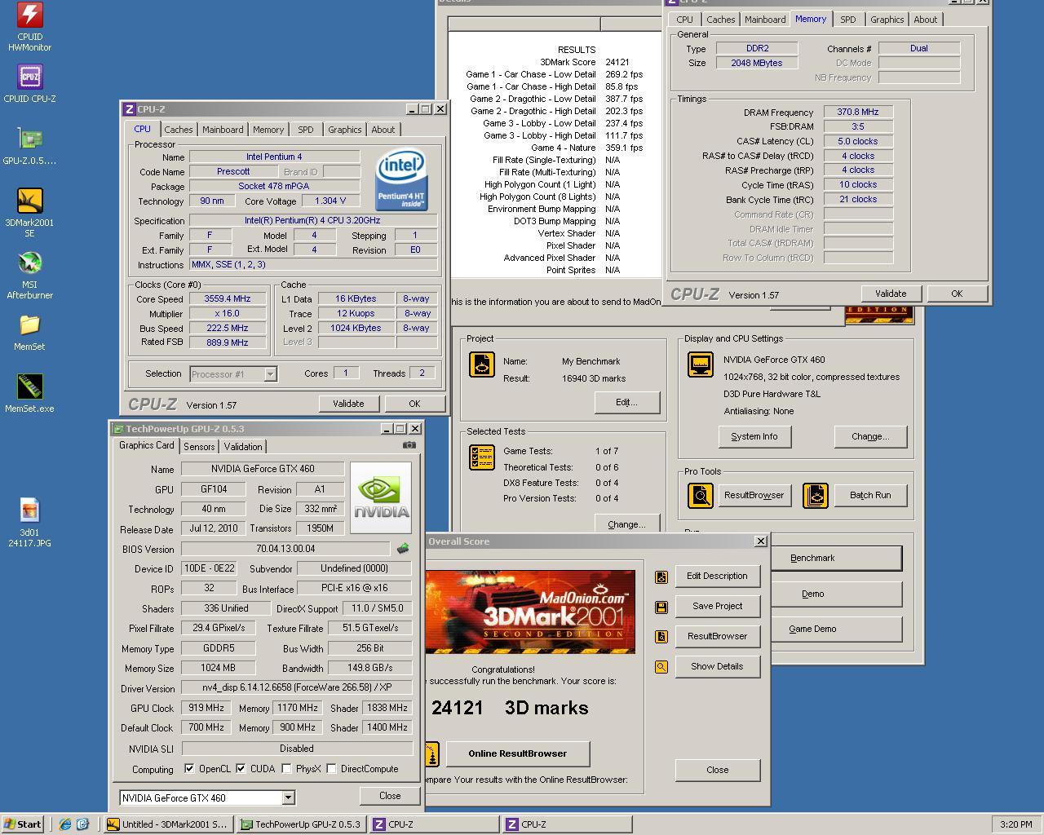Click the DRAM Frequency value field
Screen dimensions: 1044x835
click(x=858, y=112)
